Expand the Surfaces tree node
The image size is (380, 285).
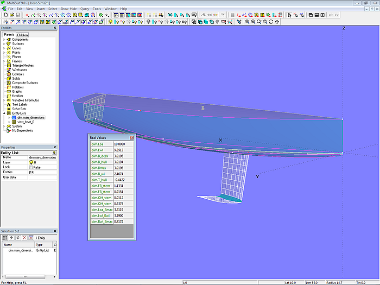[4, 44]
